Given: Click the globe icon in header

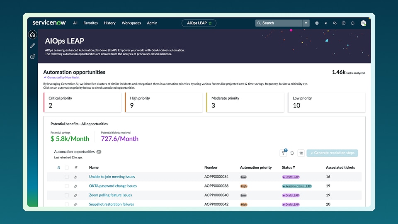Looking at the screenshot, I should [x=317, y=23].
